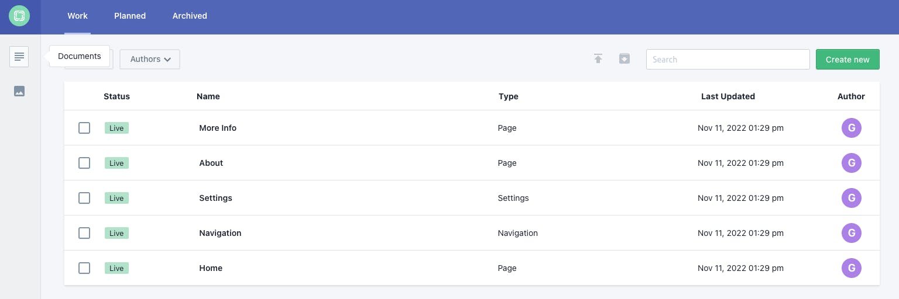Sort the table by Last Updated column
The height and width of the screenshot is (299, 899).
tap(728, 96)
